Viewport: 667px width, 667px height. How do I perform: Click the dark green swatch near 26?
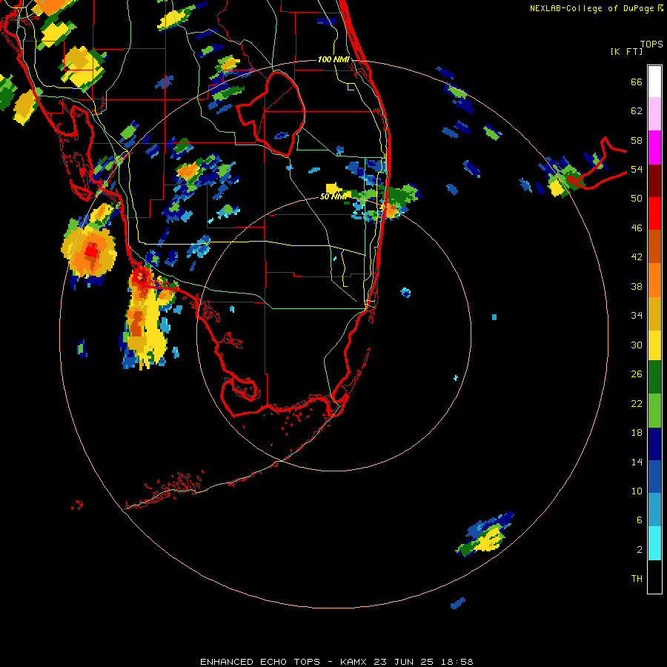(654, 377)
